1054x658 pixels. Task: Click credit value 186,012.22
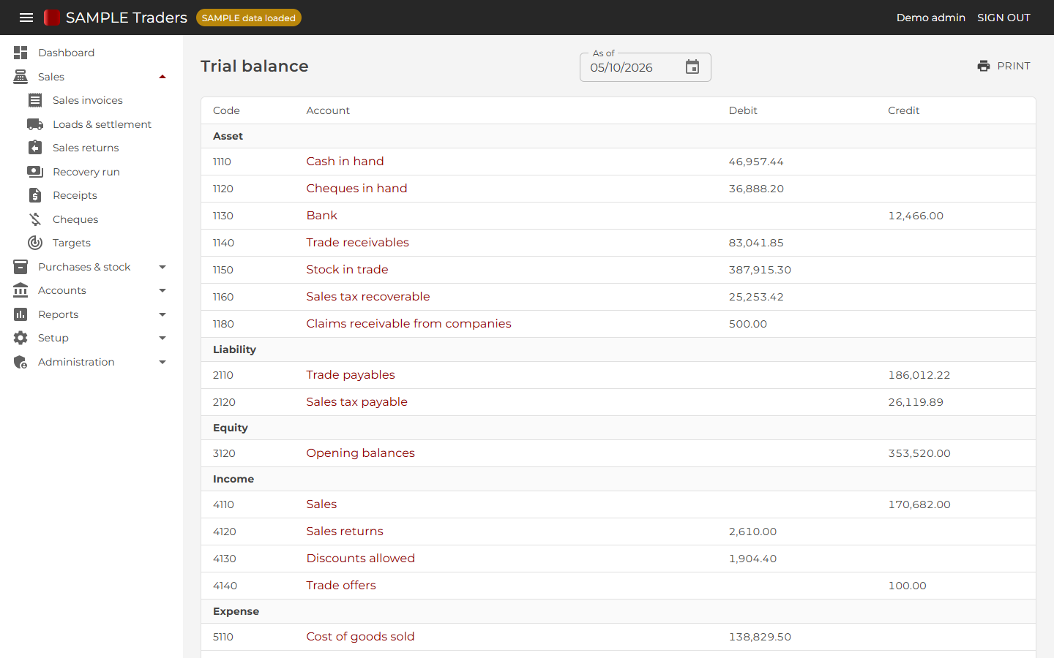(919, 375)
